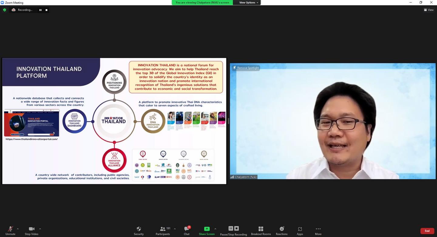Pause recording from the top indicator

click(x=40, y=10)
